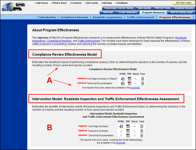Switch to Analysis Results tab
The image size is (196, 150).
(x=184, y=8)
